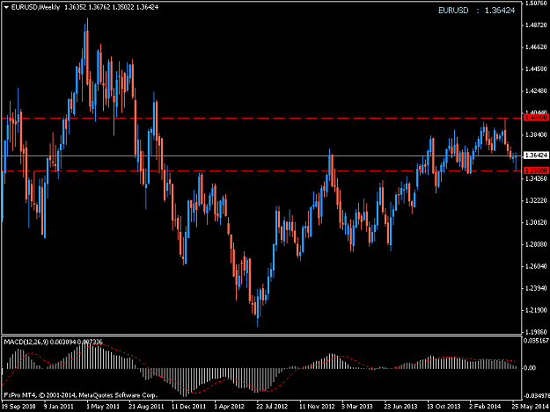Click the 9 Jan 2011 date label
The height and width of the screenshot is (412, 550).
[59, 407]
